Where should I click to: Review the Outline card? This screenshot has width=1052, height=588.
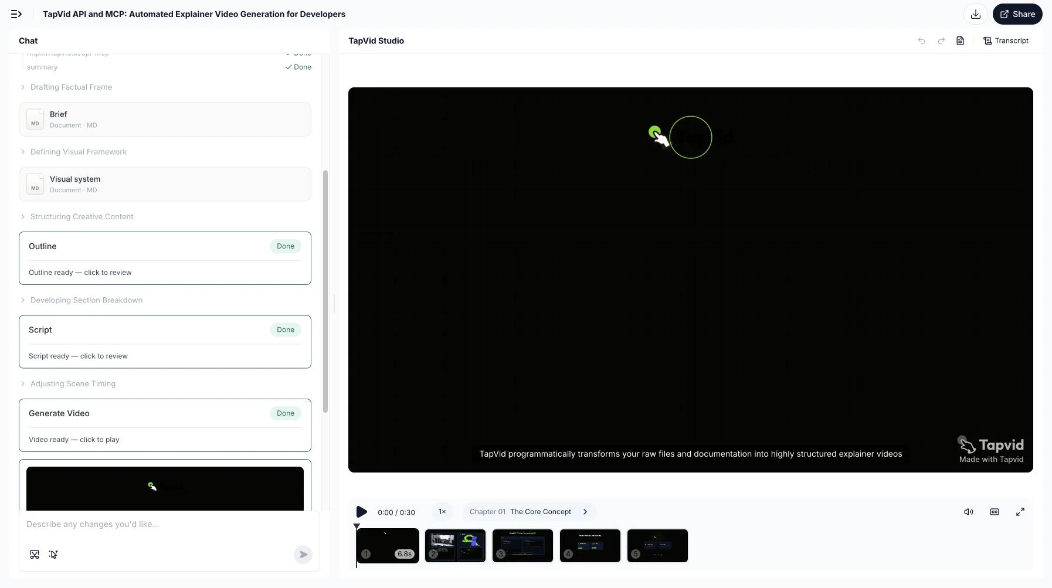tap(165, 259)
